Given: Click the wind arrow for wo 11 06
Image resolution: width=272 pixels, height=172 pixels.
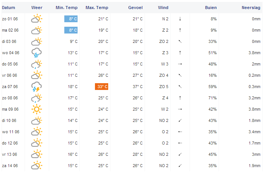Looking at the screenshot, I should pos(180,132).
